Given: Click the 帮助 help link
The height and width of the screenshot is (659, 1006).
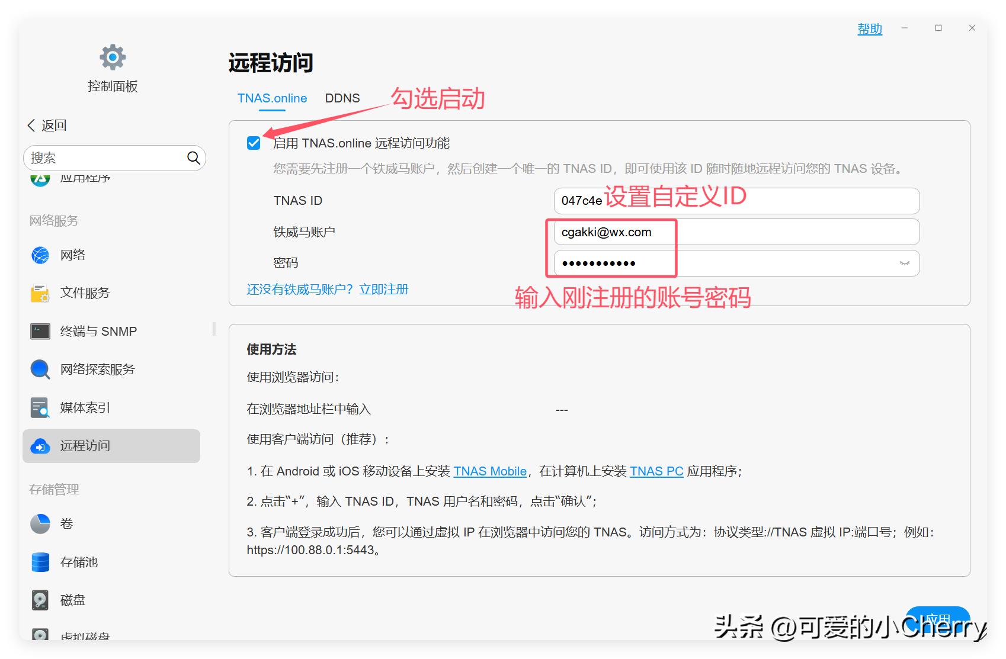Looking at the screenshot, I should point(870,28).
